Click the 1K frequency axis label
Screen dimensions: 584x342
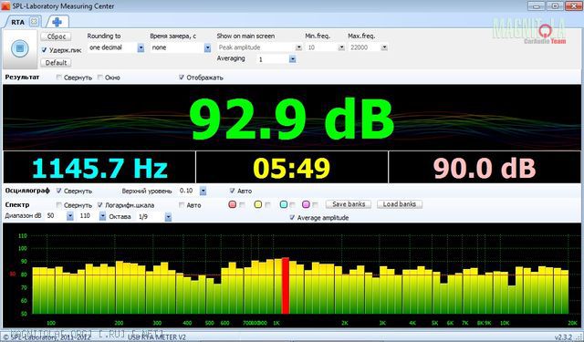(x=276, y=323)
